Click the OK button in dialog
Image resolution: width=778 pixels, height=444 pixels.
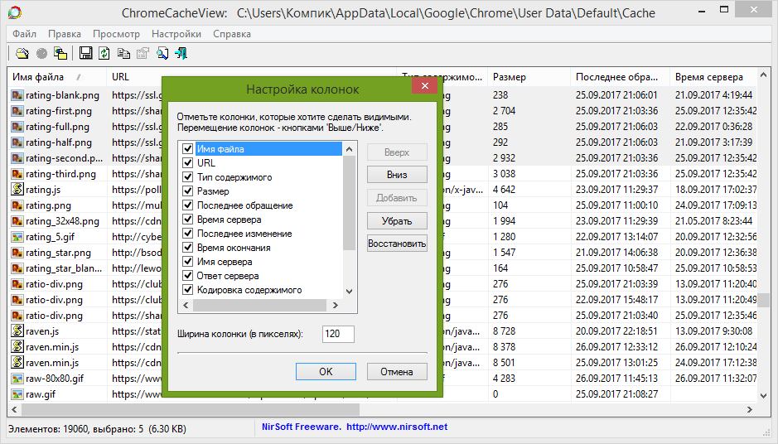tap(326, 372)
